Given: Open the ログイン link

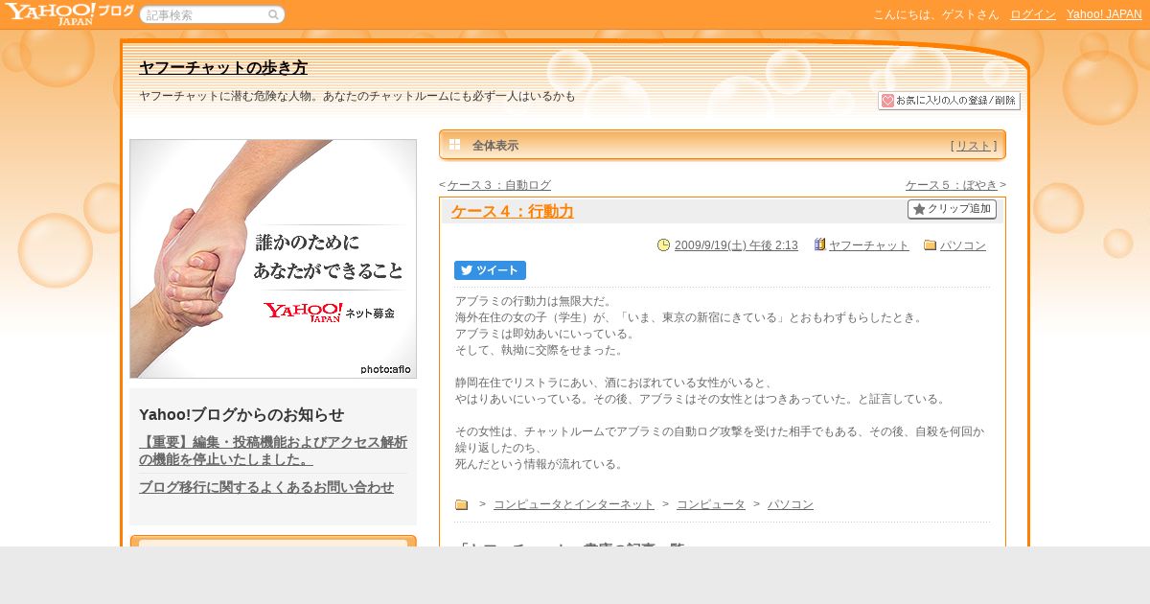Looking at the screenshot, I should click(x=1033, y=14).
